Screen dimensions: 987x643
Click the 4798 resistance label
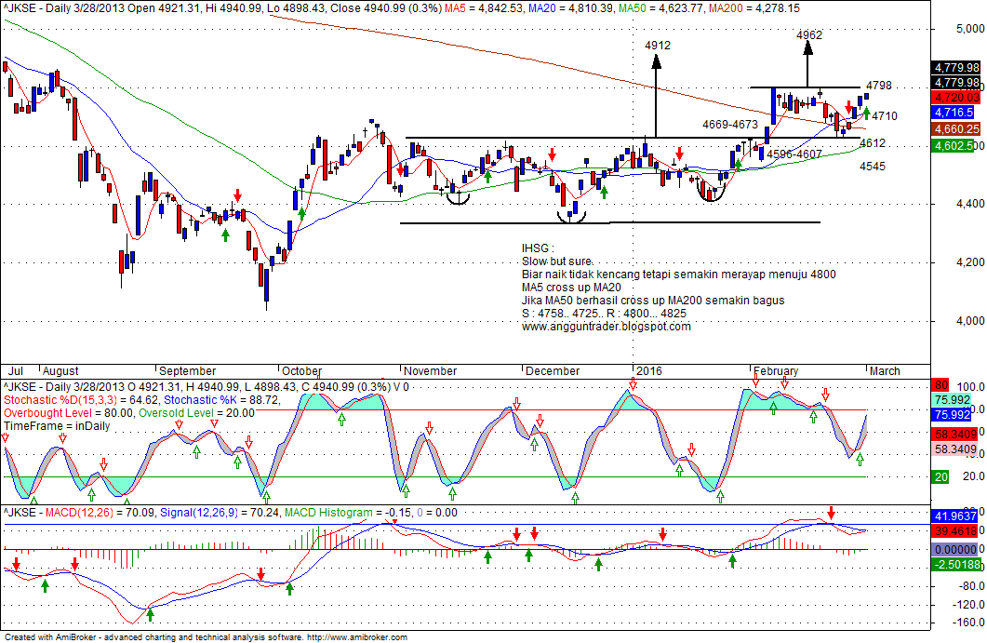click(x=879, y=86)
